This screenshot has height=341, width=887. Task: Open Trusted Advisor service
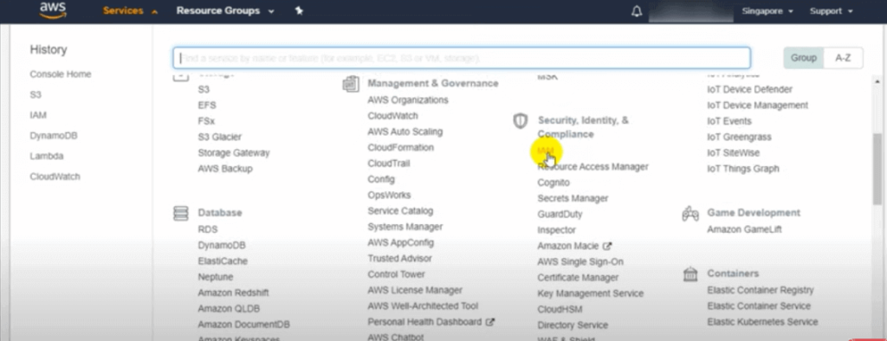pos(399,259)
